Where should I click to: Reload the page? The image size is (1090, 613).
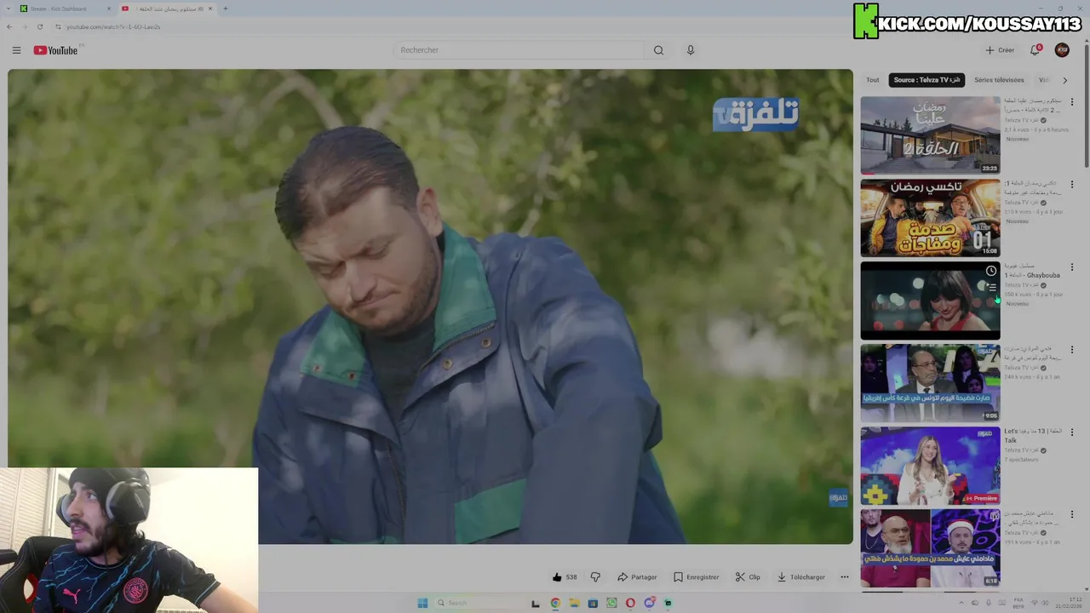point(39,26)
